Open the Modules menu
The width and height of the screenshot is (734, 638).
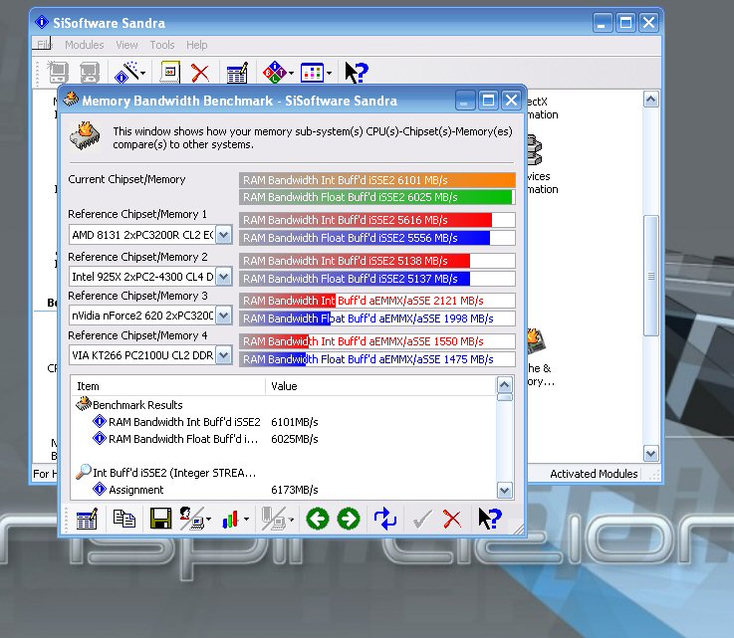point(85,45)
